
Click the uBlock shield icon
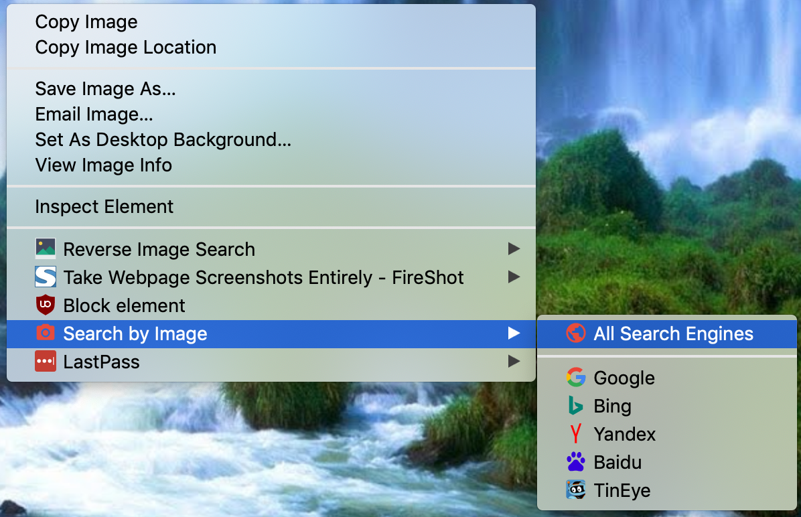tap(46, 305)
